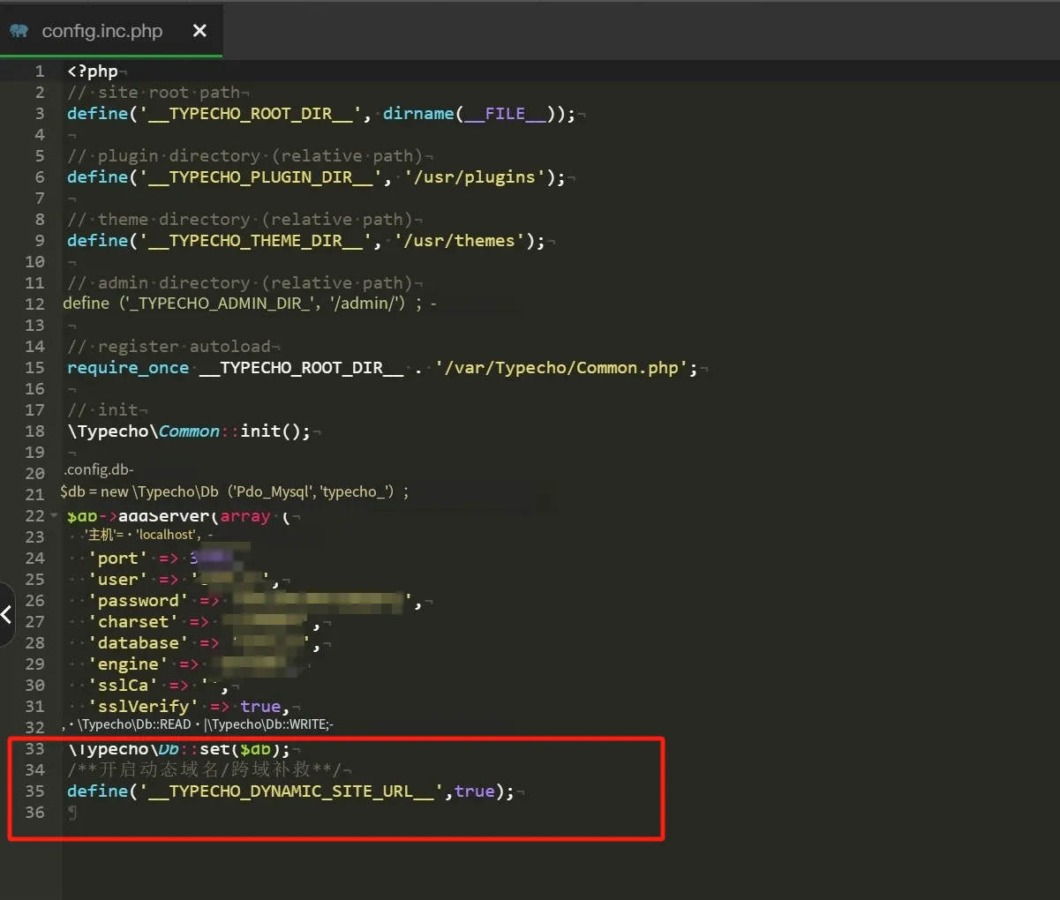Click the '// register autoload' comment
Screen dimensions: 1060x900
[x=173, y=347]
